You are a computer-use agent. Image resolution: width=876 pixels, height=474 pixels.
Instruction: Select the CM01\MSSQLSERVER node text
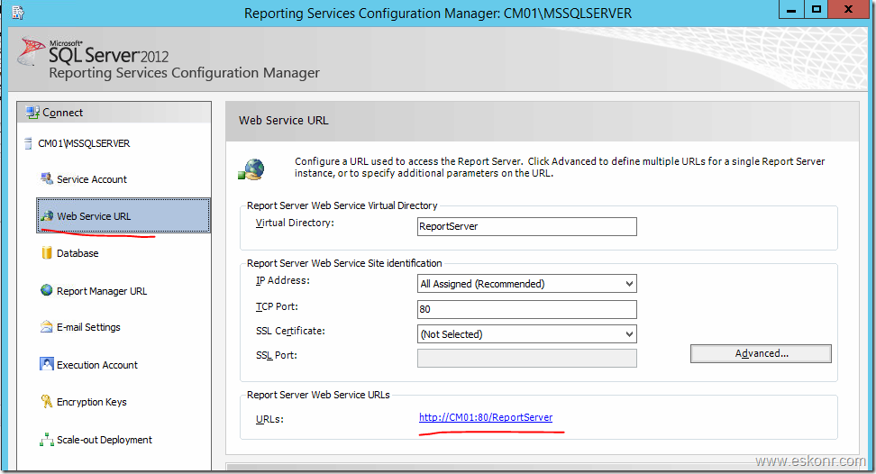click(84, 143)
